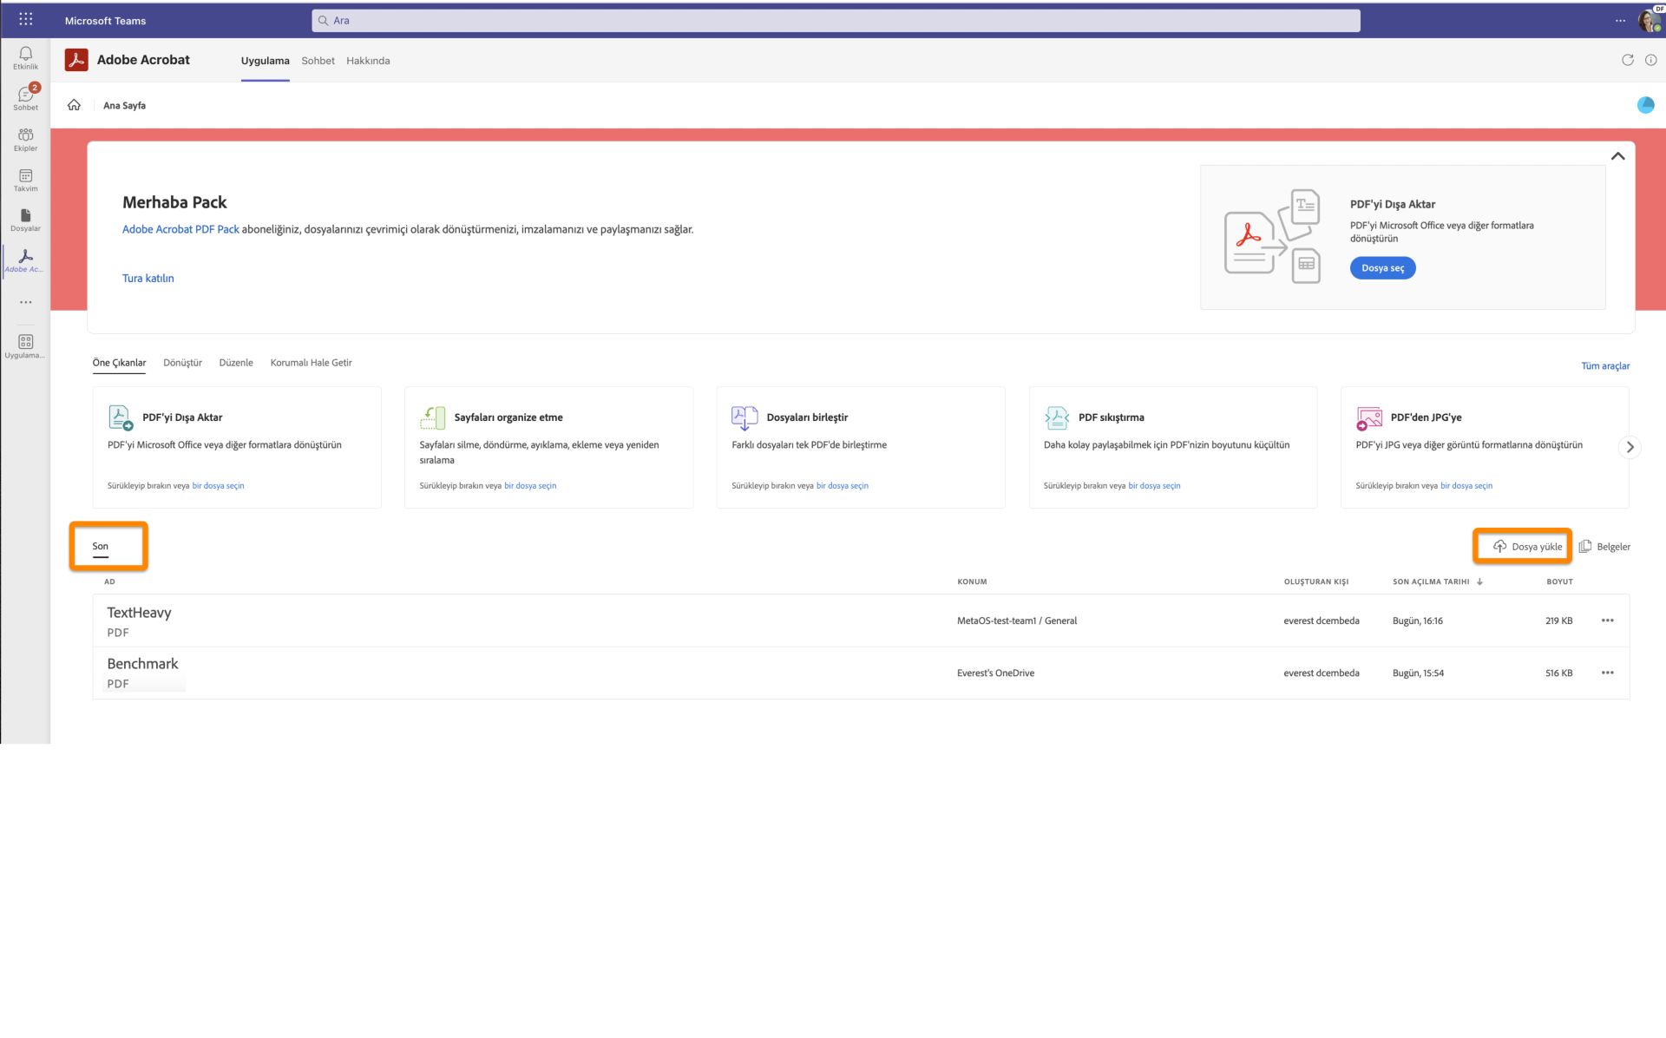The width and height of the screenshot is (1666, 1038).
Task: Expand the TextHeavy file options menu
Action: point(1608,620)
